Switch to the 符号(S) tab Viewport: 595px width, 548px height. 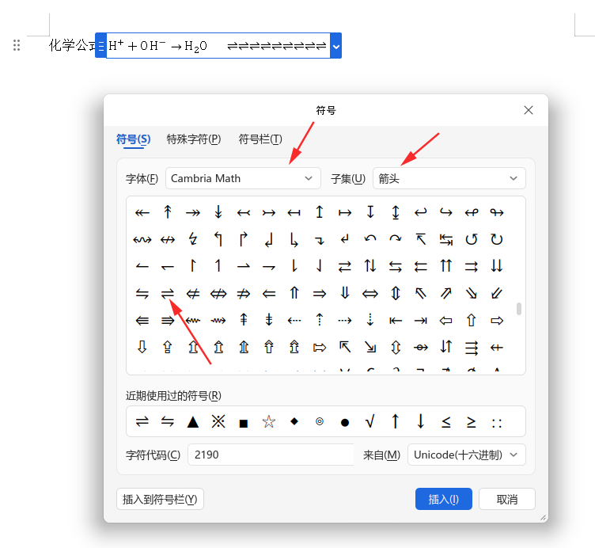point(133,139)
